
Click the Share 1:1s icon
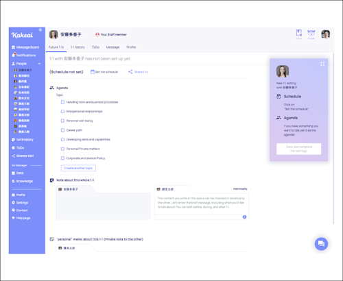[x=130, y=72]
